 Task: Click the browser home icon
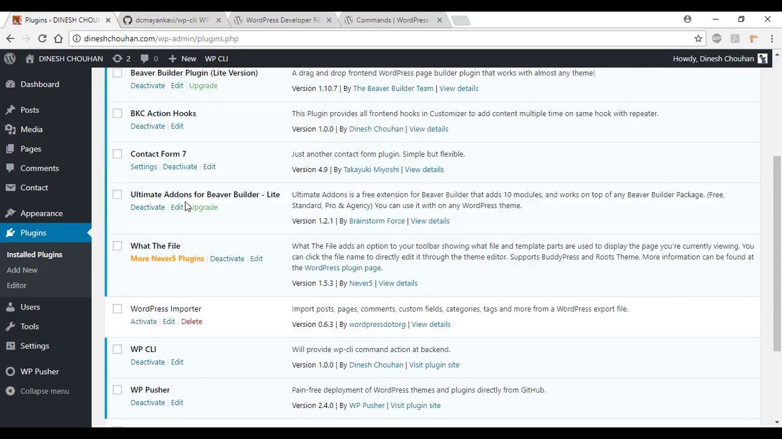point(58,38)
